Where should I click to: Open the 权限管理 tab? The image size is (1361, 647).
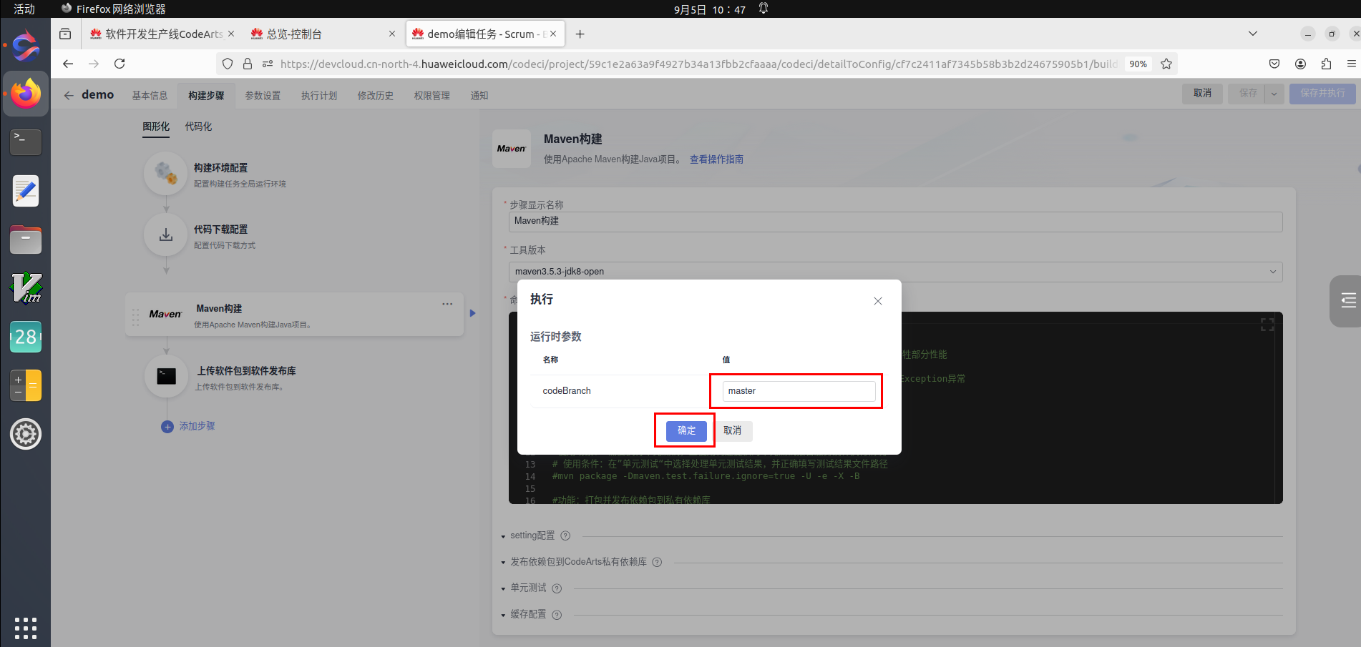[x=432, y=95]
